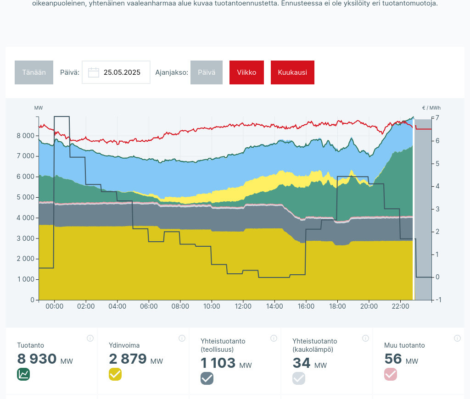The height and width of the screenshot is (399, 470).
Task: Open info icon on Tuotanto card
Action: [90, 338]
